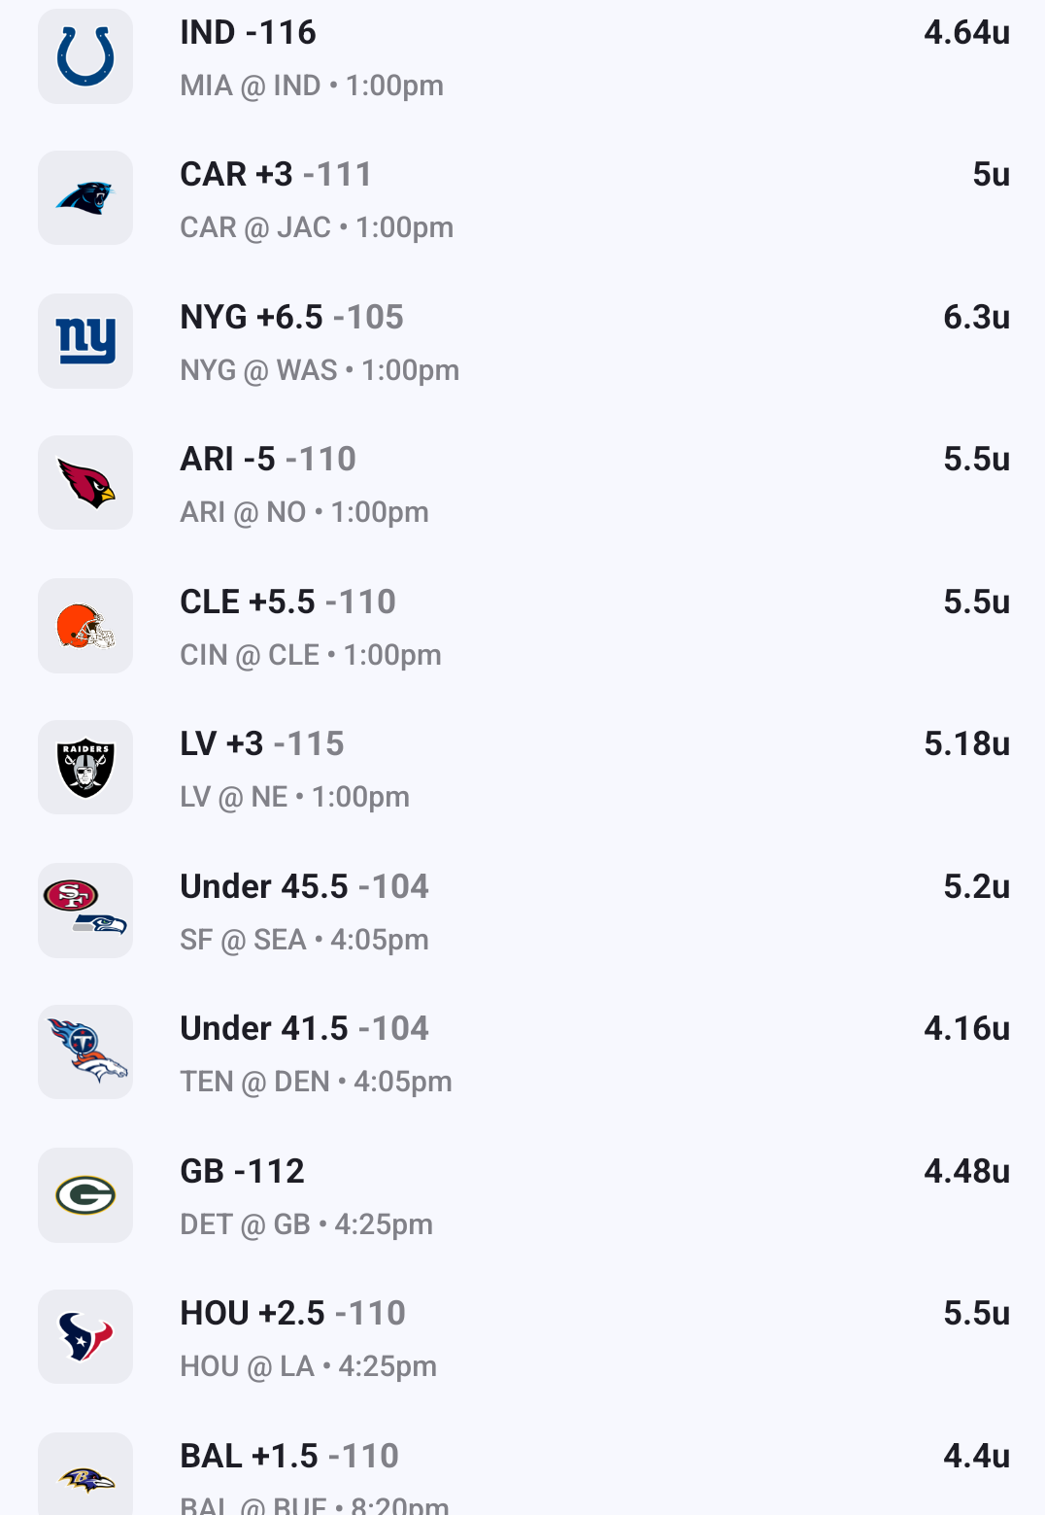Viewport: 1045px width, 1515px height.
Task: Select the 4.48u stake for GB -112
Action: [966, 1172]
